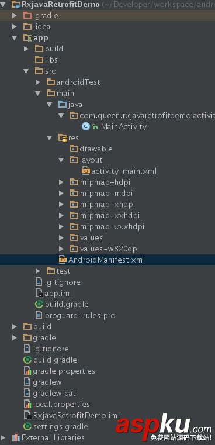Click the gradlew.bat file icon

27,394
